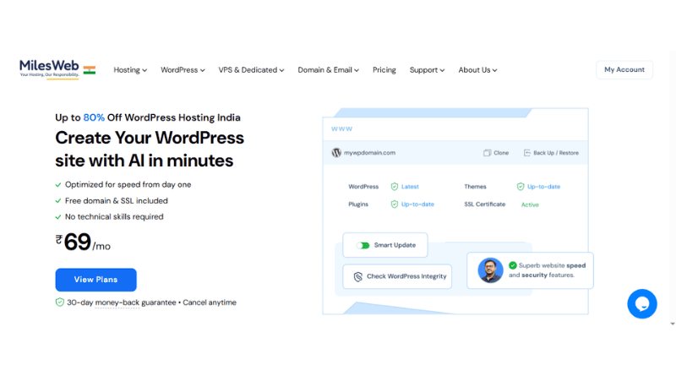Click the Back Up / Restore label
This screenshot has height=376, width=676.
[x=556, y=153]
